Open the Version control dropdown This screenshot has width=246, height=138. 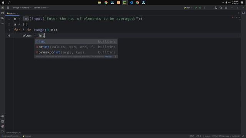(41, 8)
